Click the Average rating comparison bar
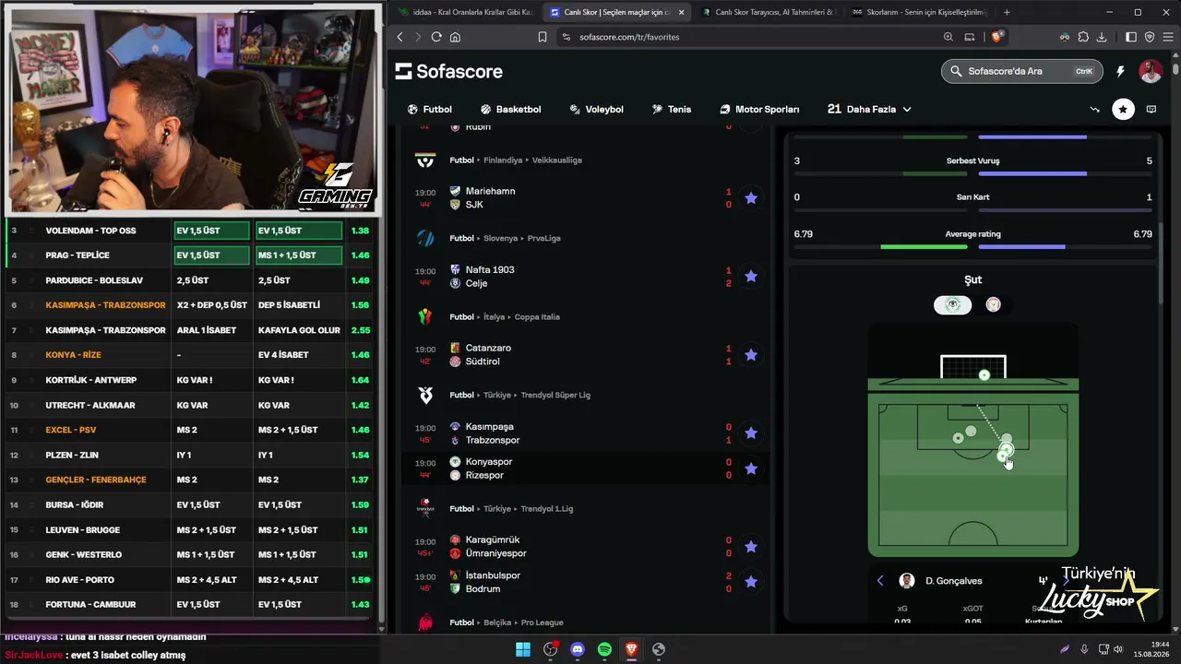 click(973, 246)
